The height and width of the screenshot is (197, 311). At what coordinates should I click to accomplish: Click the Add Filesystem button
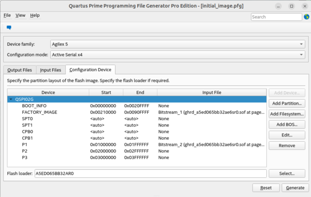click(287, 114)
